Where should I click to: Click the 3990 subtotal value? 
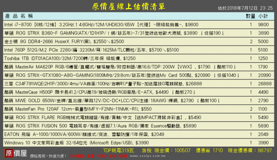click(x=264, y=143)
